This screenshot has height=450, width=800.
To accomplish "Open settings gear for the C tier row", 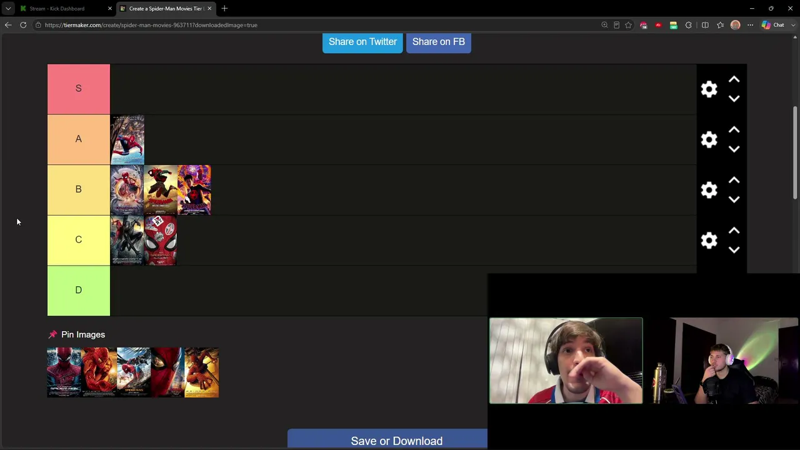I will click(x=709, y=241).
